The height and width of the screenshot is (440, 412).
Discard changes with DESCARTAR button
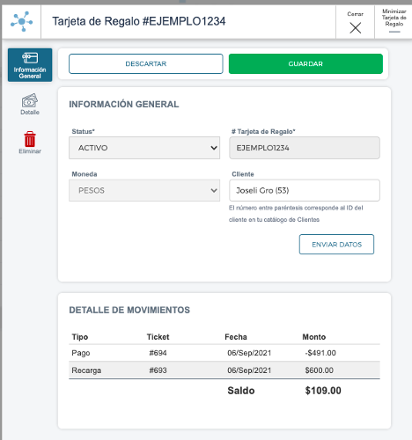146,63
